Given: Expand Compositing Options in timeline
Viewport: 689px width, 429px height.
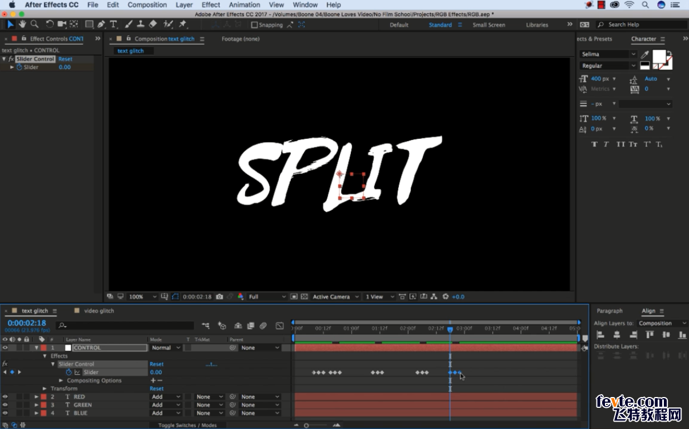Looking at the screenshot, I should click(61, 380).
